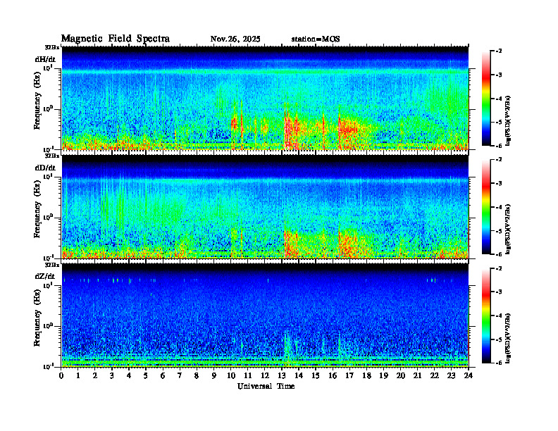This screenshot has width=558, height=431.
Task: Click the date text "Nov.26, 2025"
Action: [x=235, y=39]
